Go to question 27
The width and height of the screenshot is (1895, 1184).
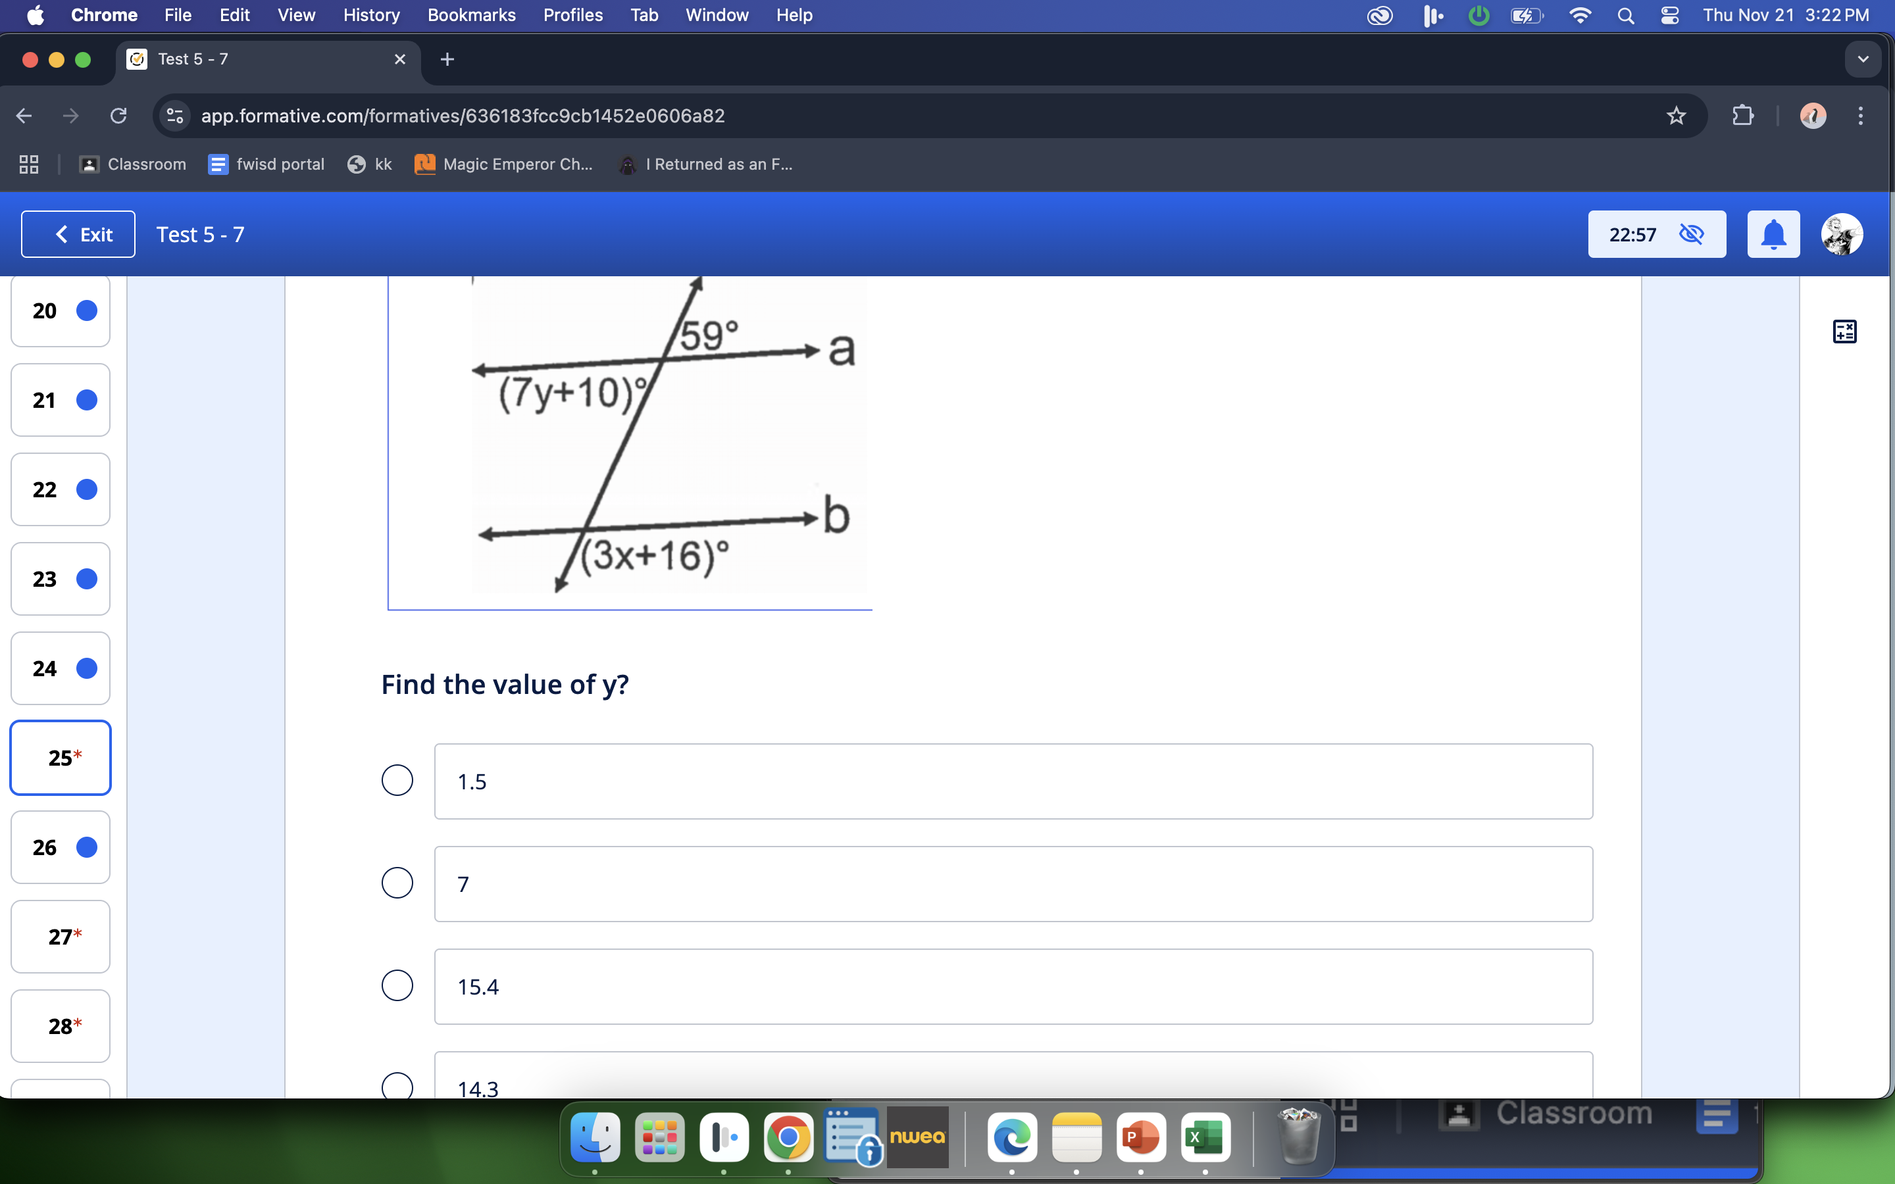[61, 937]
